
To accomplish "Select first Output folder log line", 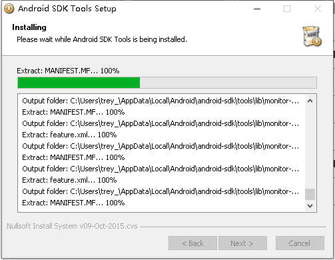I will (161, 101).
